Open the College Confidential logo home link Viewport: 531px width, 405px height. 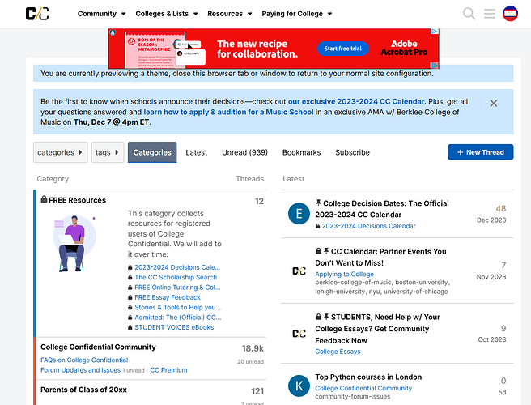coord(37,14)
